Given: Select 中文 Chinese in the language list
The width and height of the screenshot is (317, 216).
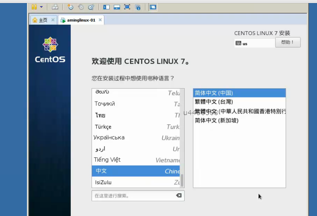Looking at the screenshot, I should click(136, 171).
